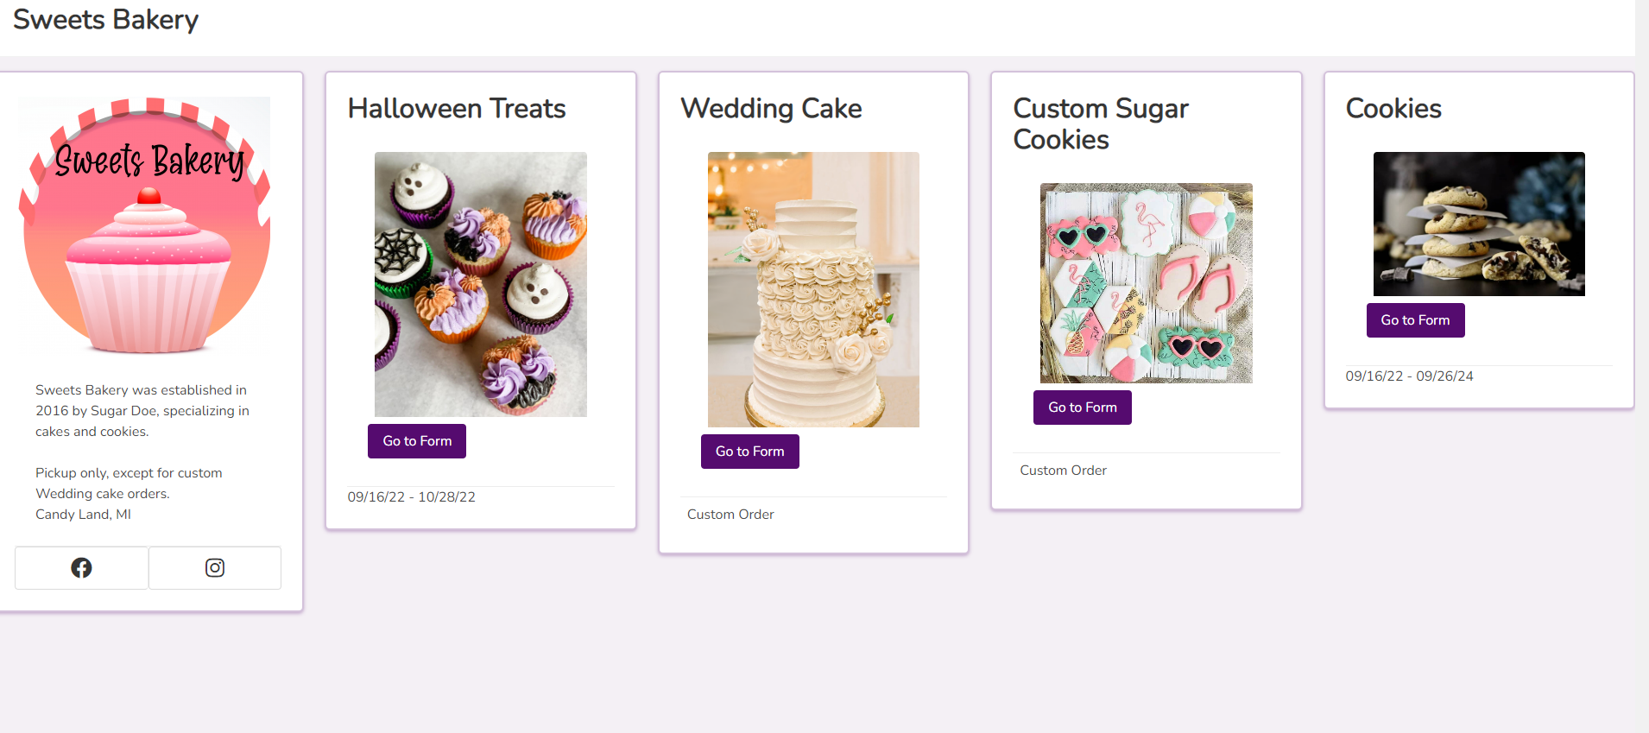The image size is (1649, 733).
Task: Click the Halloween Treats card title
Action: click(457, 109)
